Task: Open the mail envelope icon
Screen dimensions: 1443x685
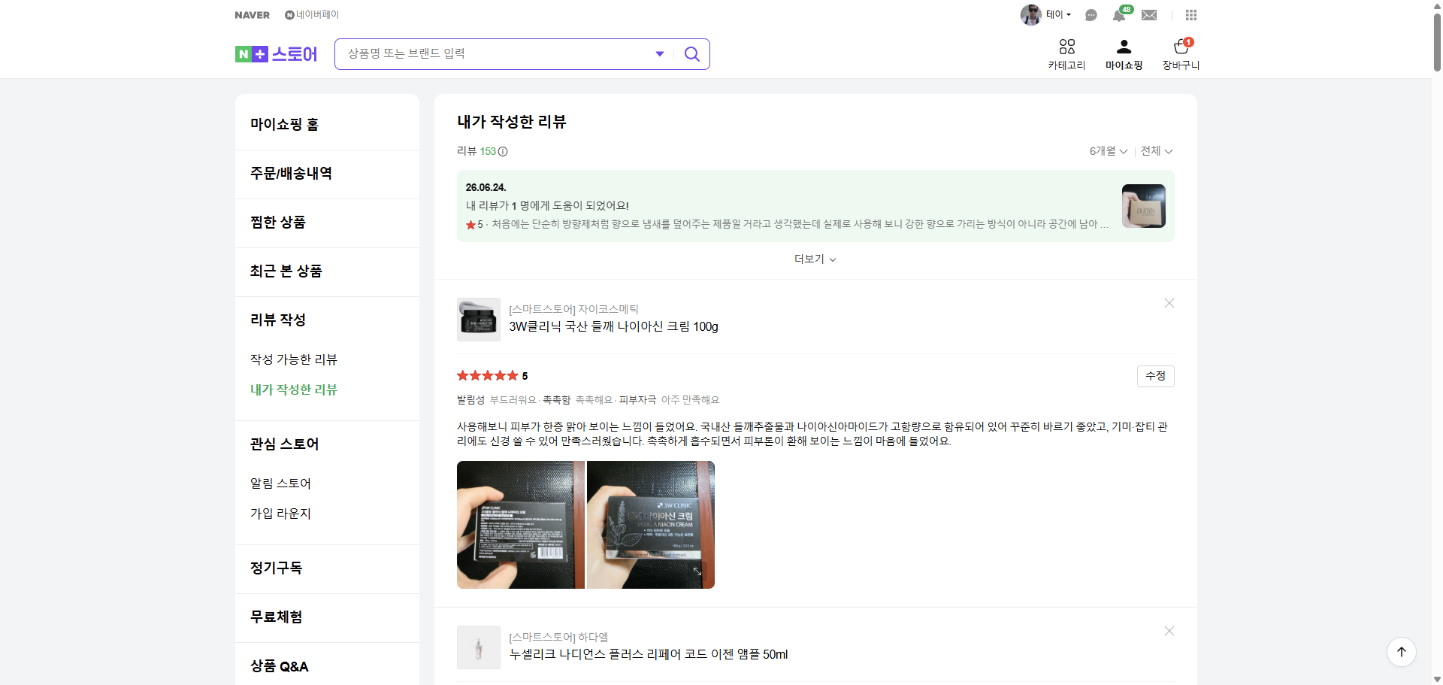Action: (x=1149, y=15)
